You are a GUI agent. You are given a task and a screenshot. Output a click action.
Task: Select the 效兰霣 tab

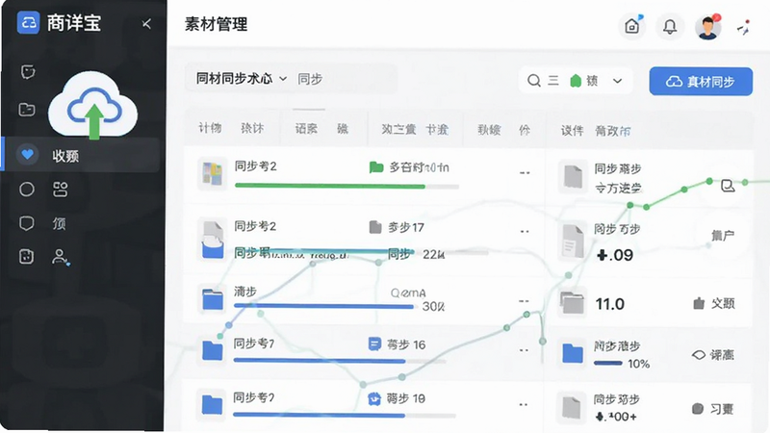[398, 130]
